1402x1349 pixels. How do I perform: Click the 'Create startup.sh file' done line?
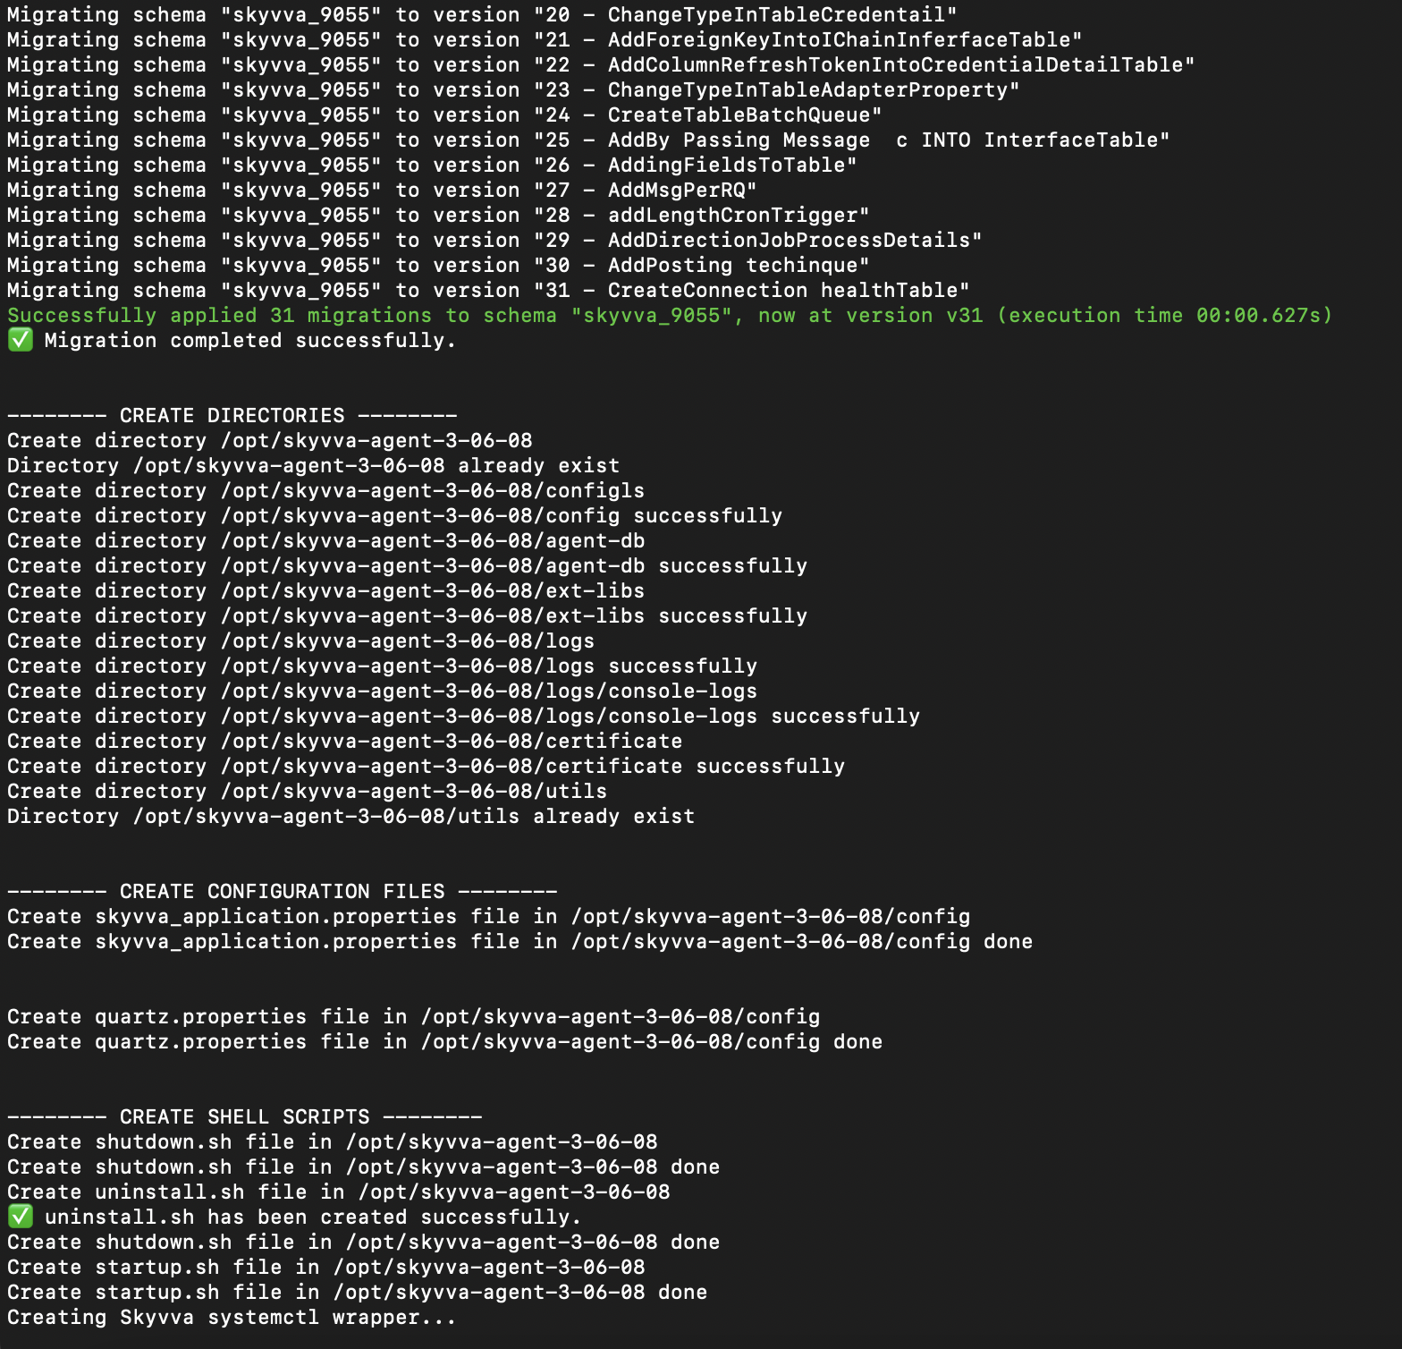(x=358, y=1292)
